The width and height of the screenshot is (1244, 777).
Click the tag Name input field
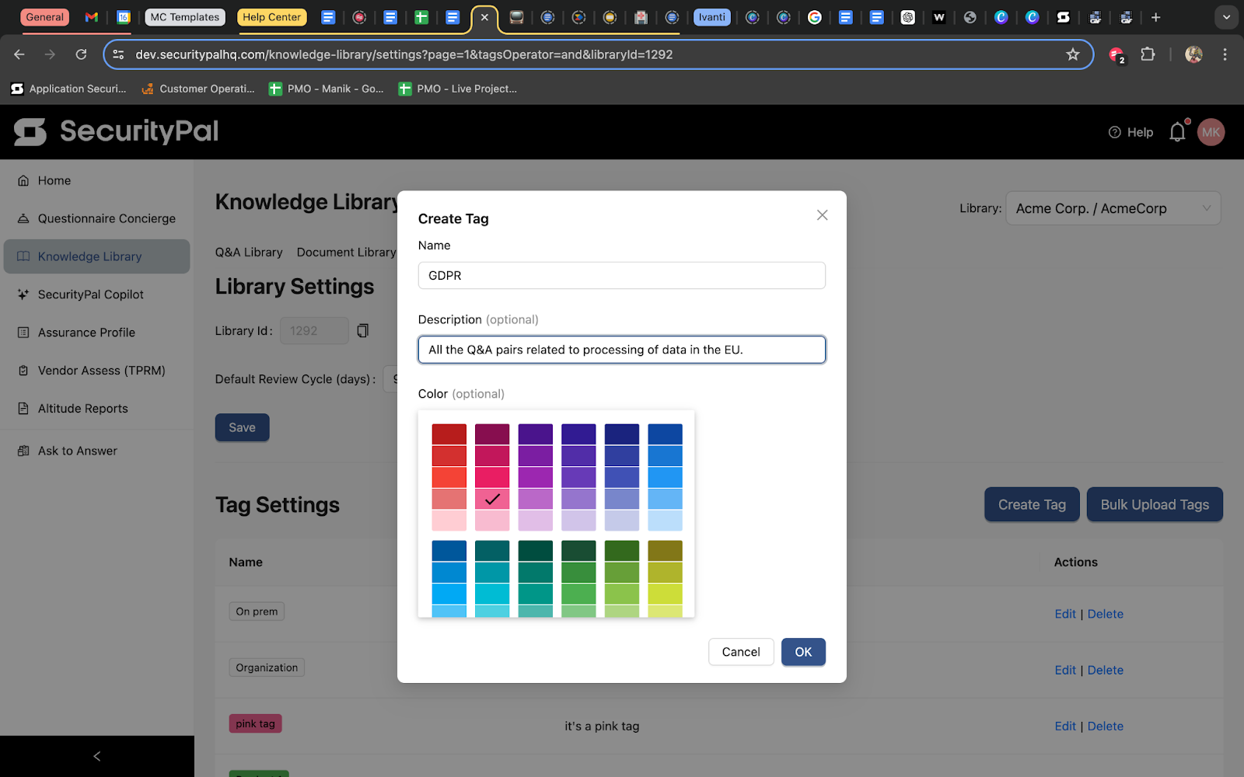tap(621, 275)
